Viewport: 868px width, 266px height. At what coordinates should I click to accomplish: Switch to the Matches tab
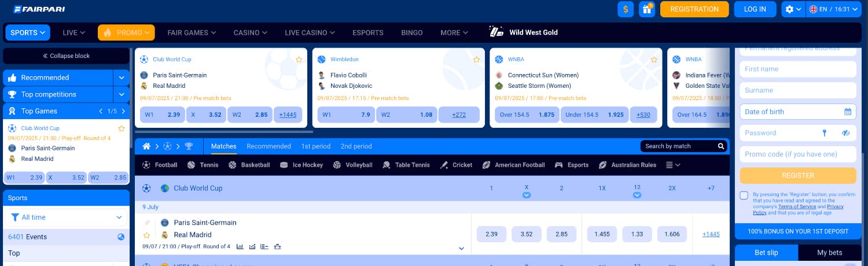[223, 146]
